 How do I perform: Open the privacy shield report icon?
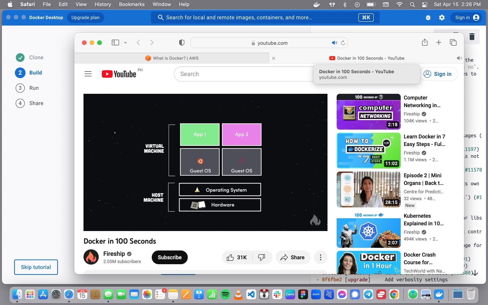pos(182,43)
